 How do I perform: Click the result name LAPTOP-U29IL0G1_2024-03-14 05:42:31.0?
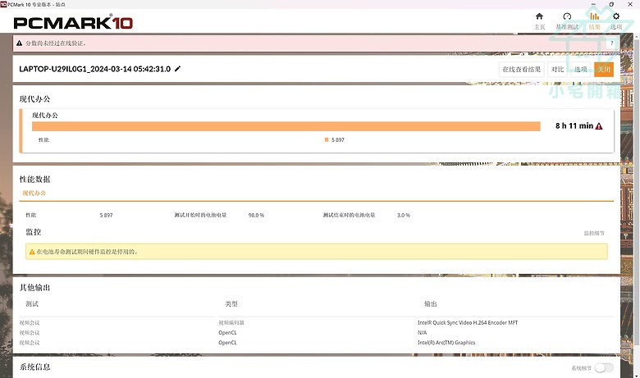click(94, 69)
